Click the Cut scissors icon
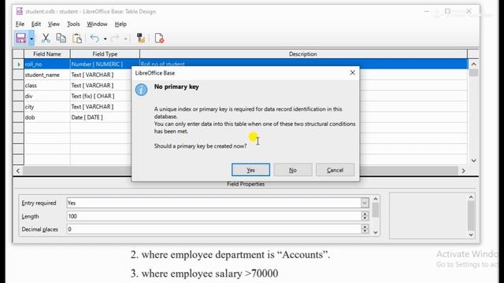Viewport: 504px width, 283px height. pyautogui.click(x=46, y=39)
